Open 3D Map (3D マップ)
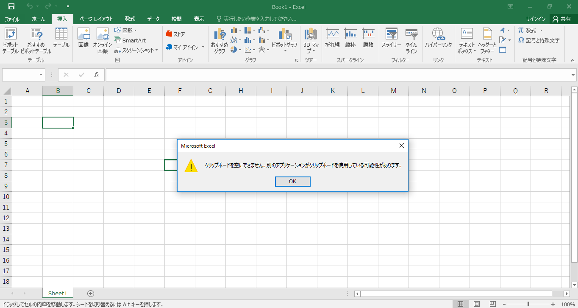 pyautogui.click(x=311, y=40)
